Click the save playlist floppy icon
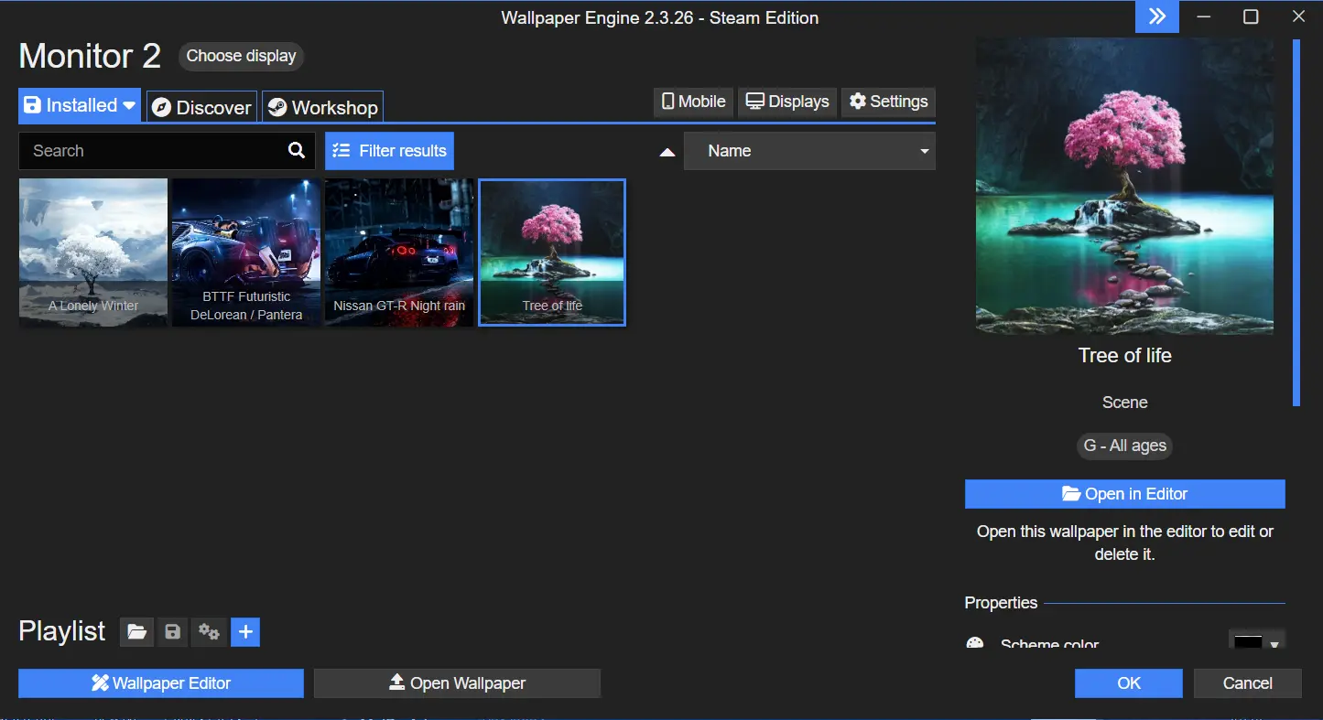 click(172, 632)
